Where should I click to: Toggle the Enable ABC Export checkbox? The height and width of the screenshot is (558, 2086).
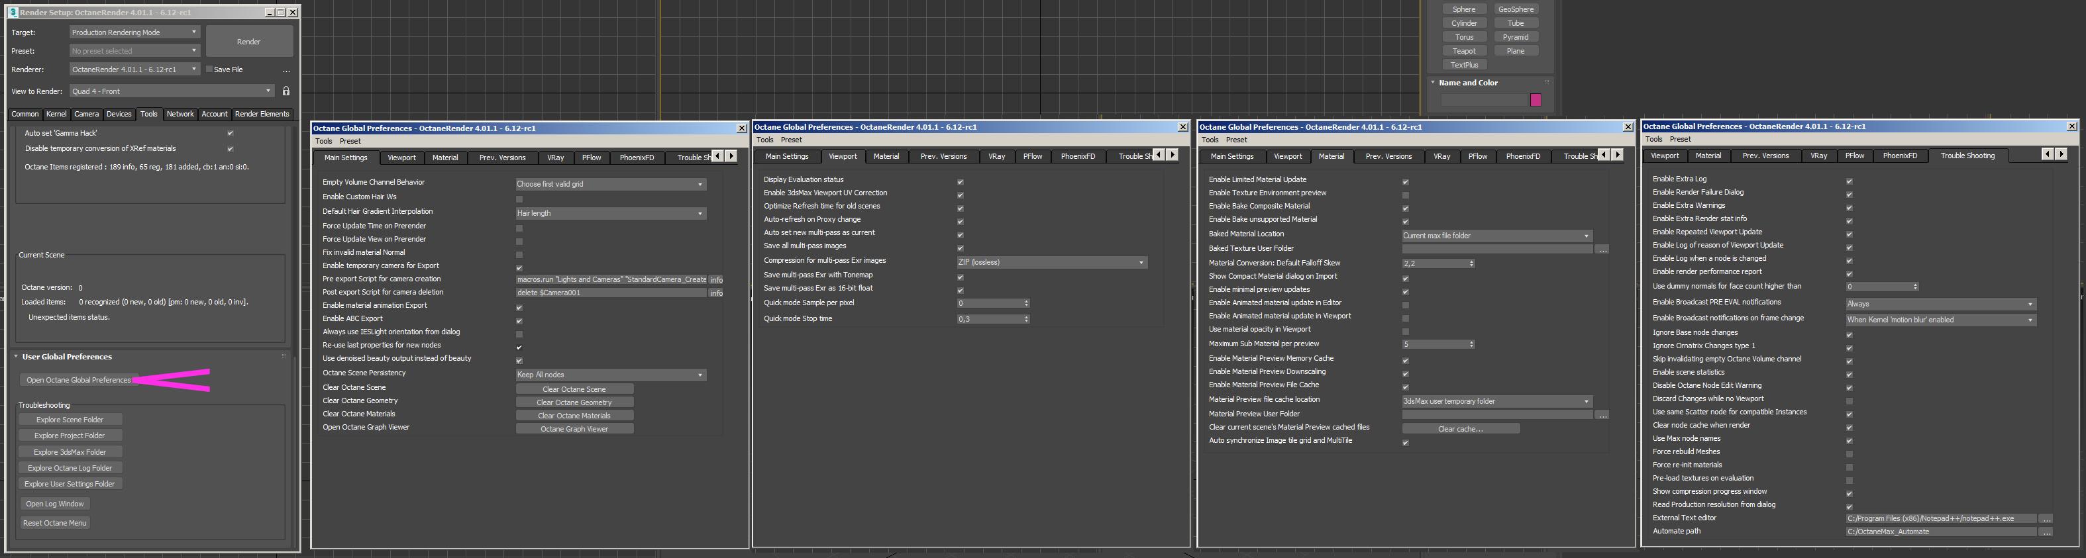point(519,321)
